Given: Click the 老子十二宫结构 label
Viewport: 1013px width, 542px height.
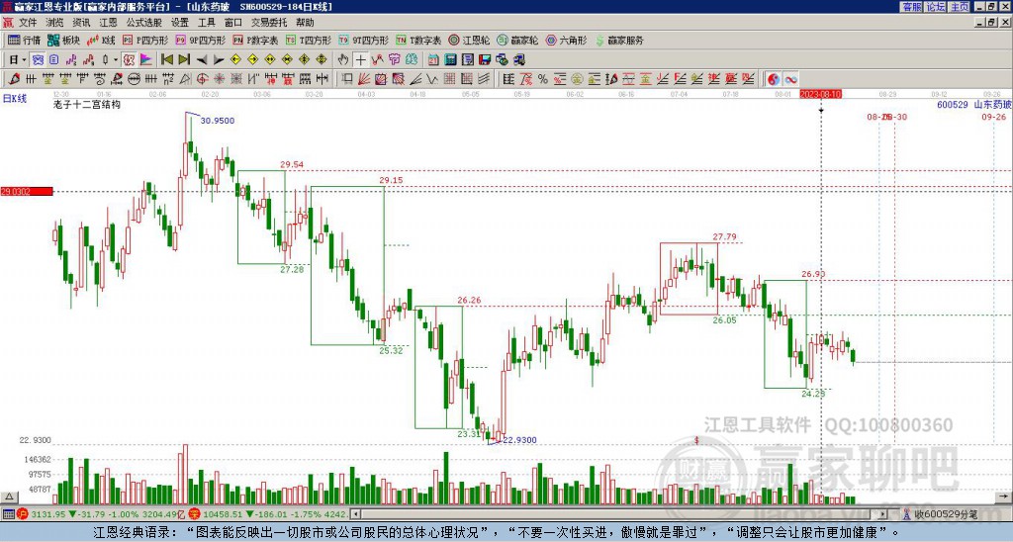Looking at the screenshot, I should (x=87, y=104).
